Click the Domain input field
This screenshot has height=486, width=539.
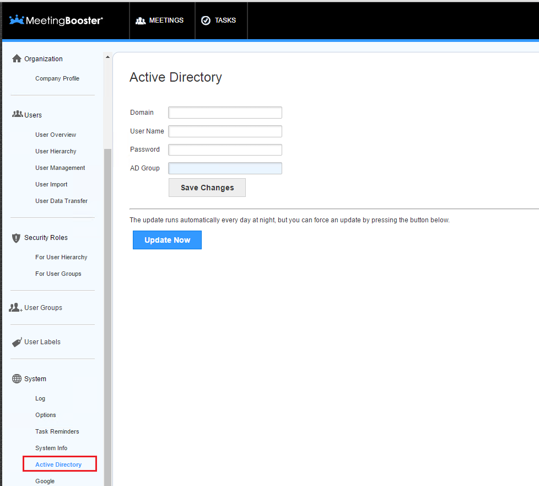coord(225,112)
